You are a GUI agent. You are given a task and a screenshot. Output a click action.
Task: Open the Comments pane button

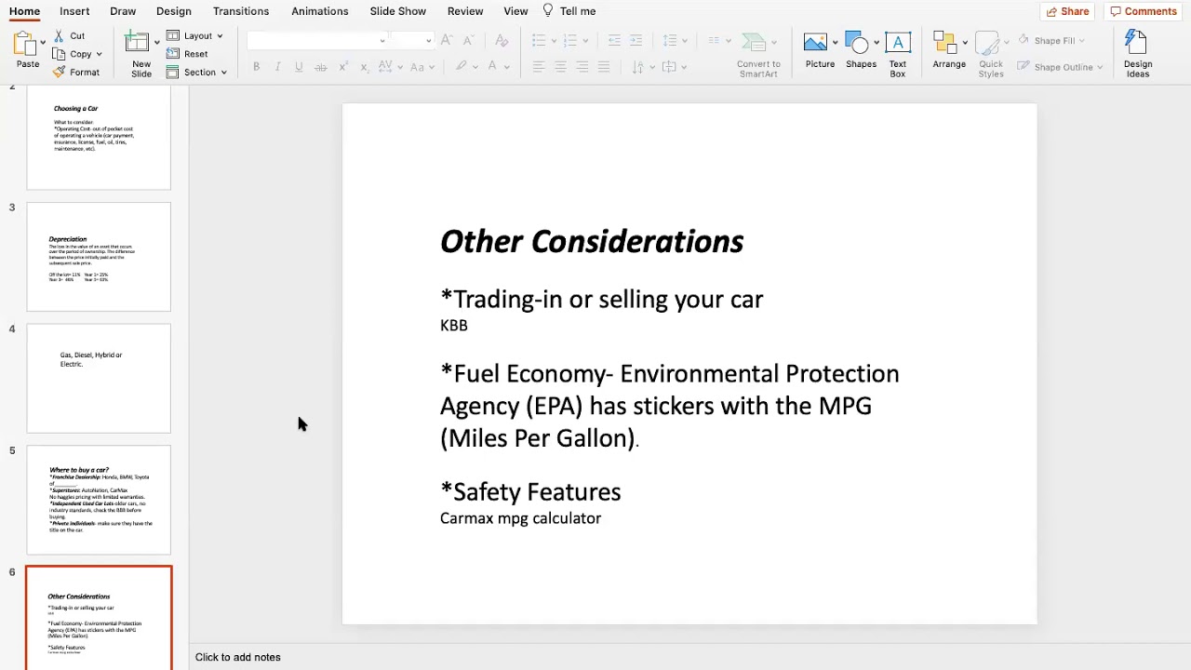click(x=1144, y=11)
